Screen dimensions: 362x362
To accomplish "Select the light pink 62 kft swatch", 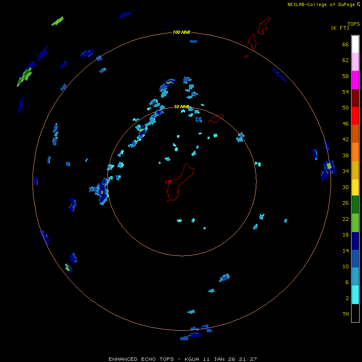I will click(x=355, y=62).
